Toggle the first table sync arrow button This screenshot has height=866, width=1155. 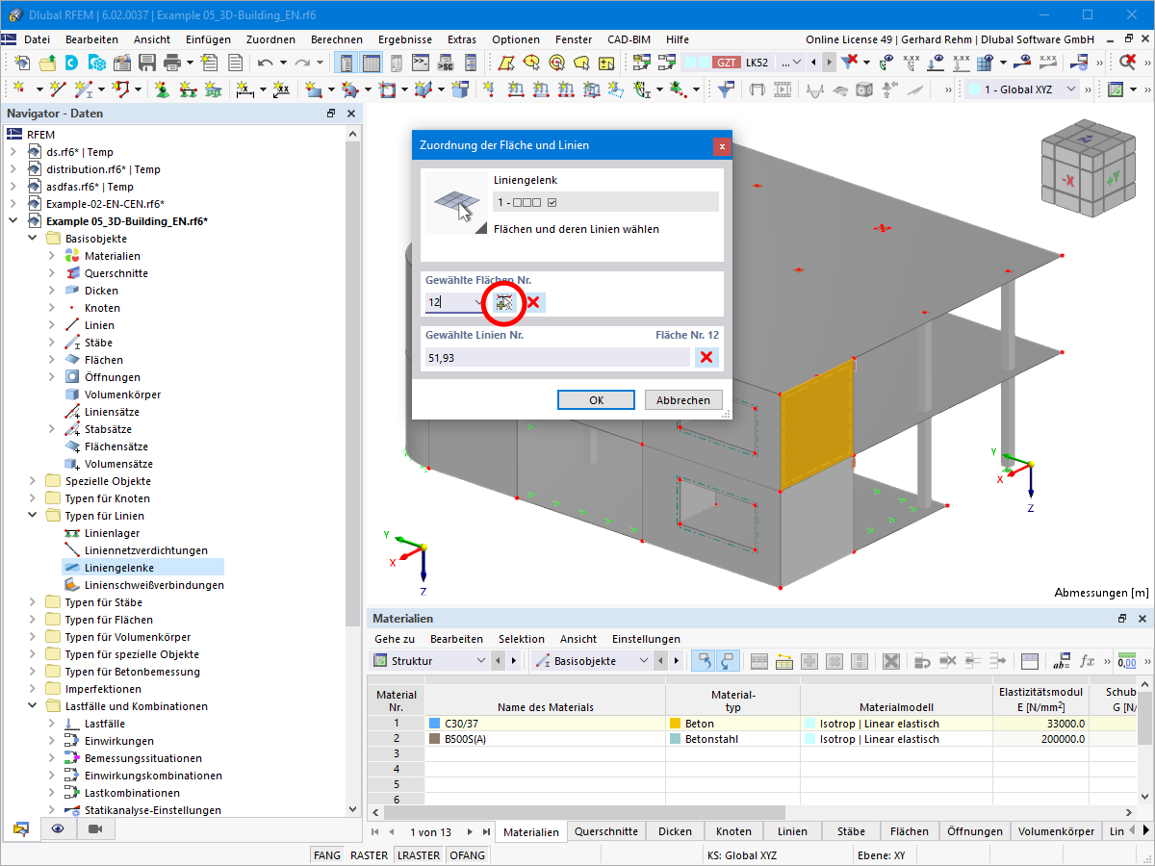pyautogui.click(x=704, y=661)
